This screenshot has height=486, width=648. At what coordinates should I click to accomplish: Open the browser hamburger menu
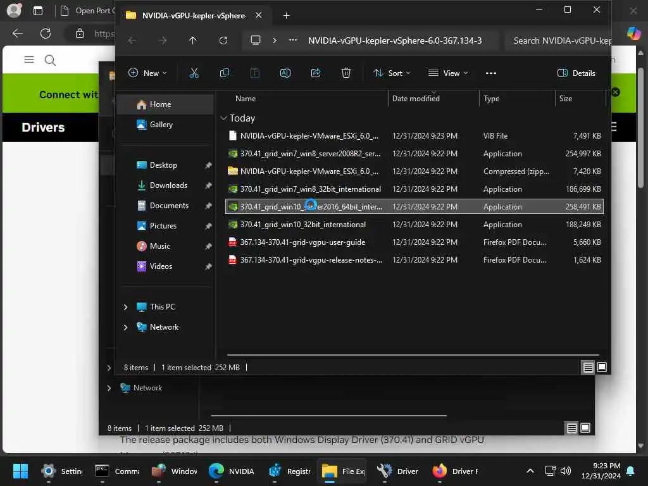coord(29,59)
